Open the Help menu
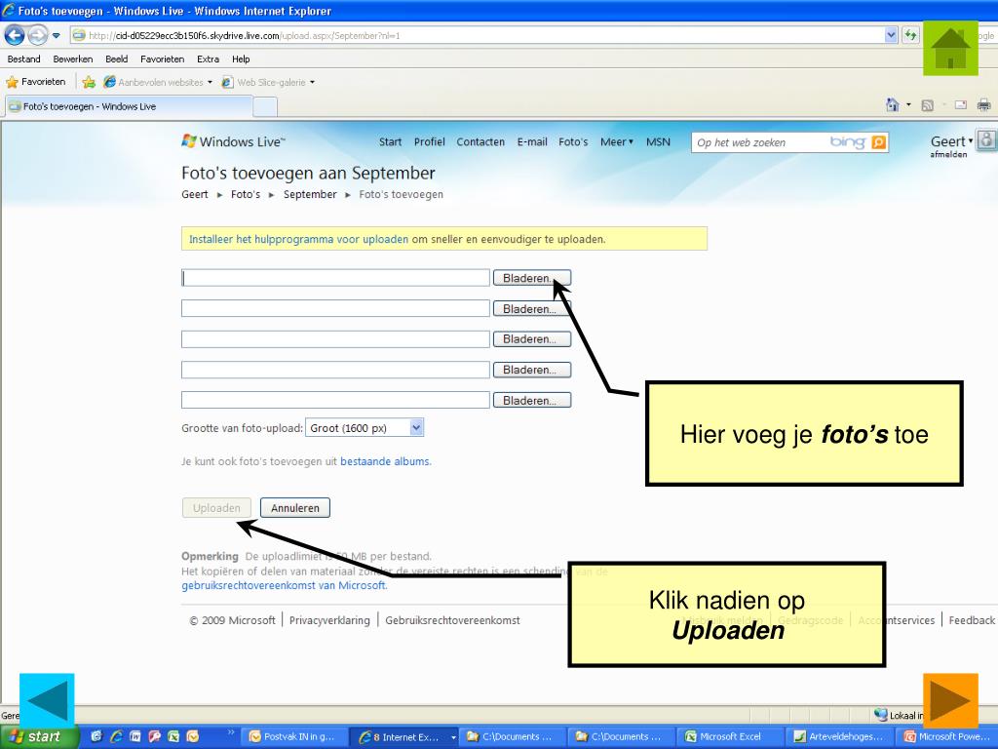The width and height of the screenshot is (998, 749). pyautogui.click(x=241, y=59)
